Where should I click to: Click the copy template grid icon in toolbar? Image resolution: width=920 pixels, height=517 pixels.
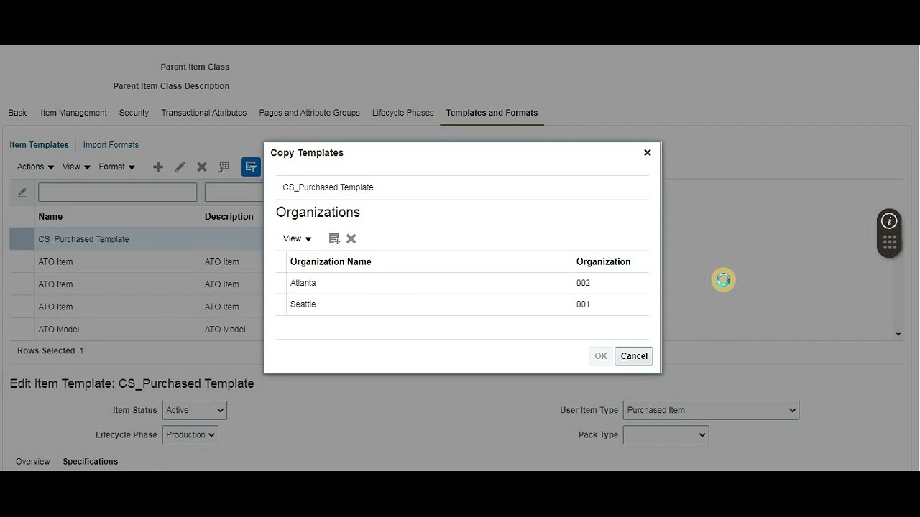click(224, 167)
